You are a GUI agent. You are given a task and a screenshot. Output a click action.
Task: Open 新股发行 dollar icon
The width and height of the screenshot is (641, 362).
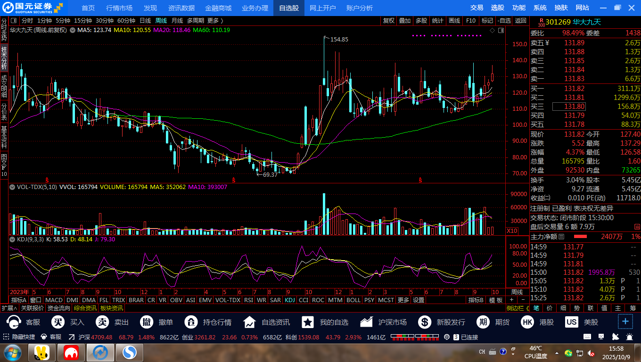click(x=425, y=322)
